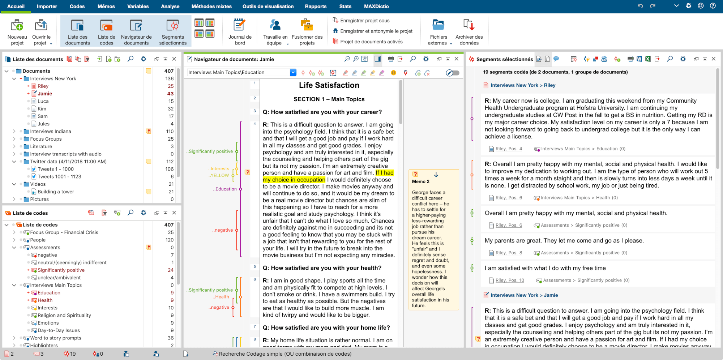
Task: Open word cloud for selected segments
Action: click(x=604, y=59)
